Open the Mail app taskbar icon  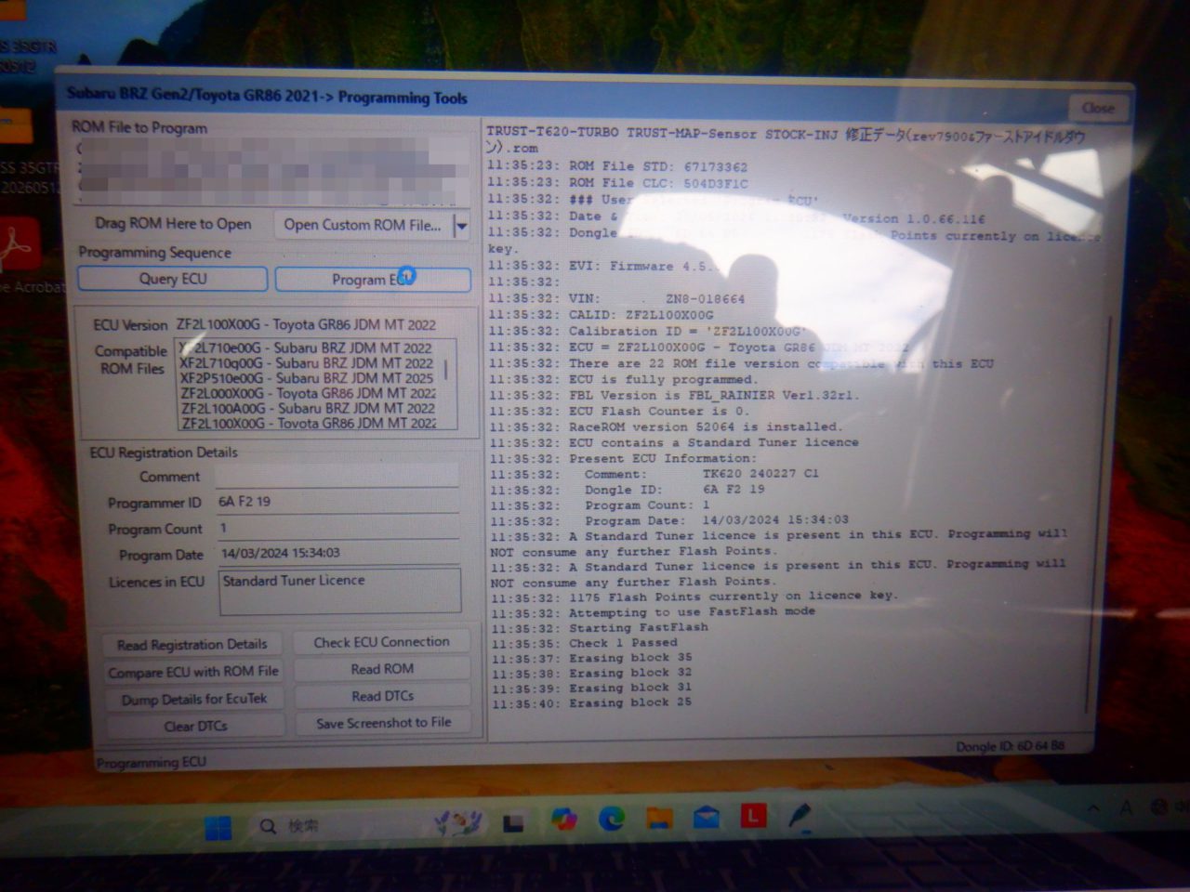707,818
